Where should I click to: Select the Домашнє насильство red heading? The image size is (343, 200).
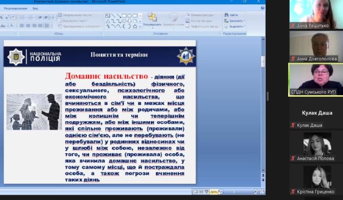pos(106,76)
